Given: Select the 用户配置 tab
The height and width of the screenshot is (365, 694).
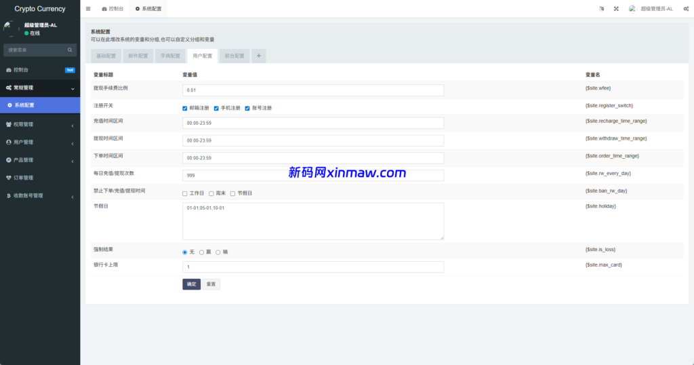Looking at the screenshot, I should (x=202, y=56).
